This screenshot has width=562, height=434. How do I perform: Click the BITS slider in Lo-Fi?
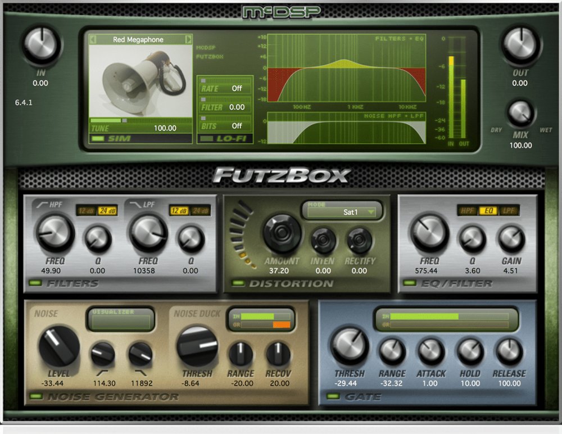(225, 118)
